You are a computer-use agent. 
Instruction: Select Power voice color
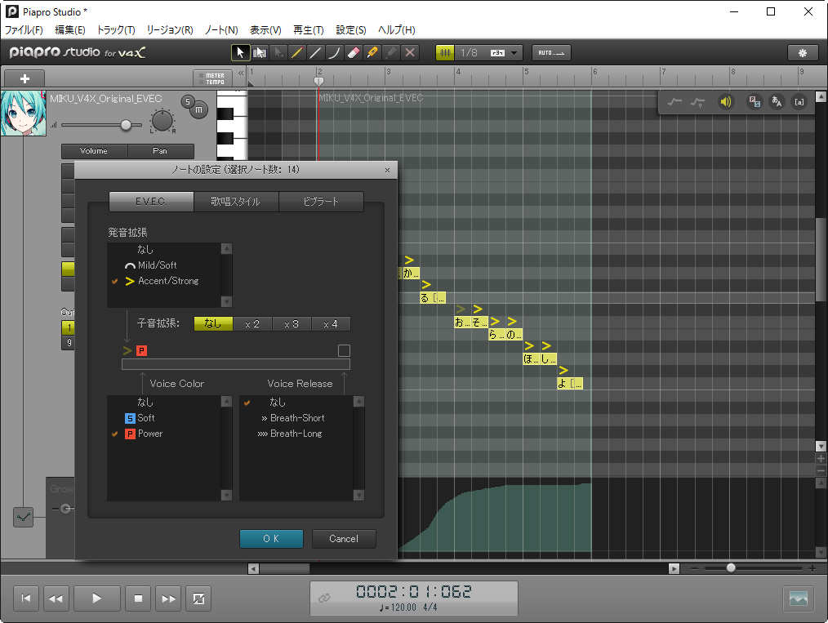(164, 434)
